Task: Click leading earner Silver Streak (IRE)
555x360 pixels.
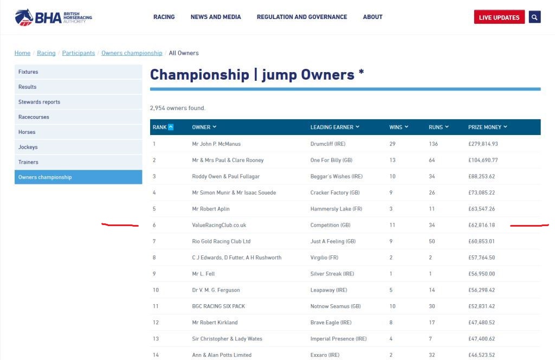Action: pyautogui.click(x=332, y=274)
